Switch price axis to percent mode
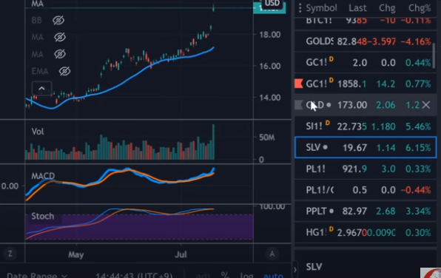This screenshot has width=441, height=278. [225, 275]
